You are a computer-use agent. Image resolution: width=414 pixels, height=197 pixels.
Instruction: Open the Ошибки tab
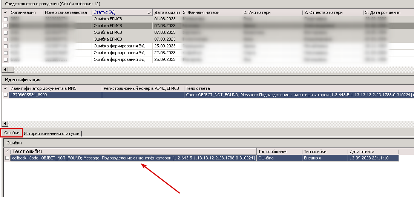coord(12,133)
